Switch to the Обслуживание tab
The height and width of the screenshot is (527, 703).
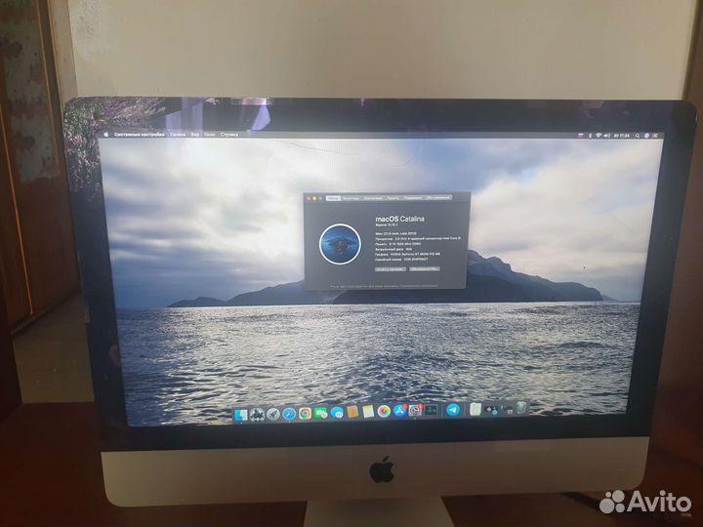pyautogui.click(x=438, y=198)
